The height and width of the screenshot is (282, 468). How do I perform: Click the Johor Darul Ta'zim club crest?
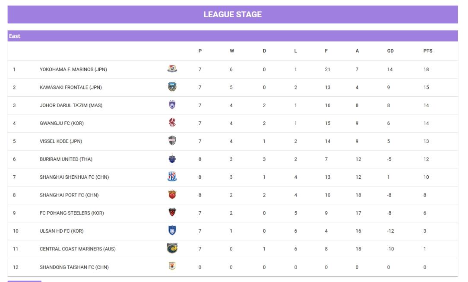tap(172, 105)
